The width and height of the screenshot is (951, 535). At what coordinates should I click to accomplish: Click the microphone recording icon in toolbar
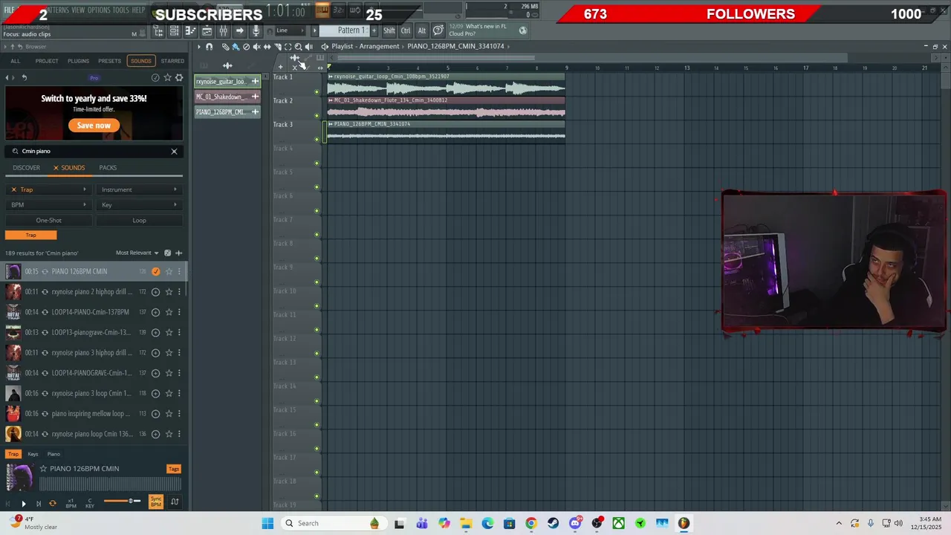[x=256, y=30]
